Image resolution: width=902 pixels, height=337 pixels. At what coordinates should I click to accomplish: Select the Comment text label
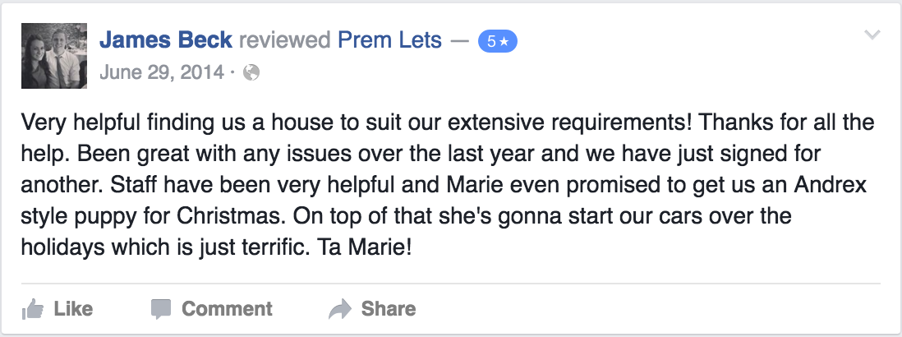(227, 309)
